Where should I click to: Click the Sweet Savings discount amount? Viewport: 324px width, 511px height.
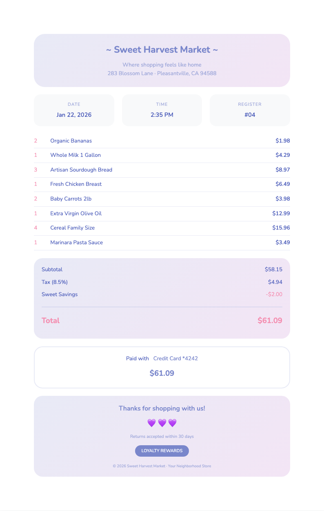coord(274,295)
